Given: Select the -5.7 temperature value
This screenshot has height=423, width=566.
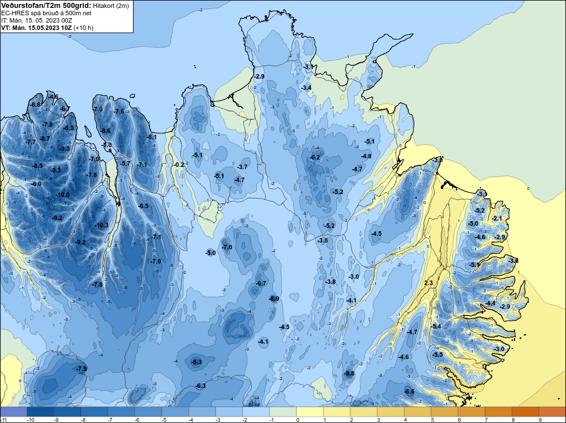Looking at the screenshot, I should point(125,164).
